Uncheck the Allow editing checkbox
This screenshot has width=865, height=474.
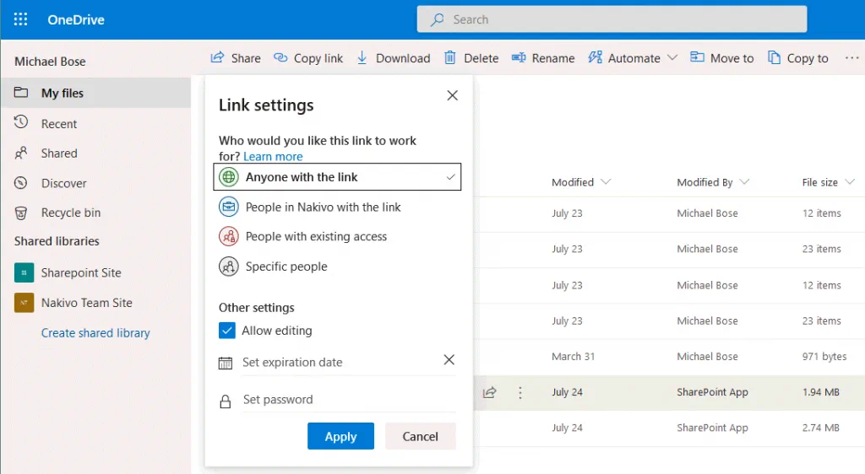[226, 331]
